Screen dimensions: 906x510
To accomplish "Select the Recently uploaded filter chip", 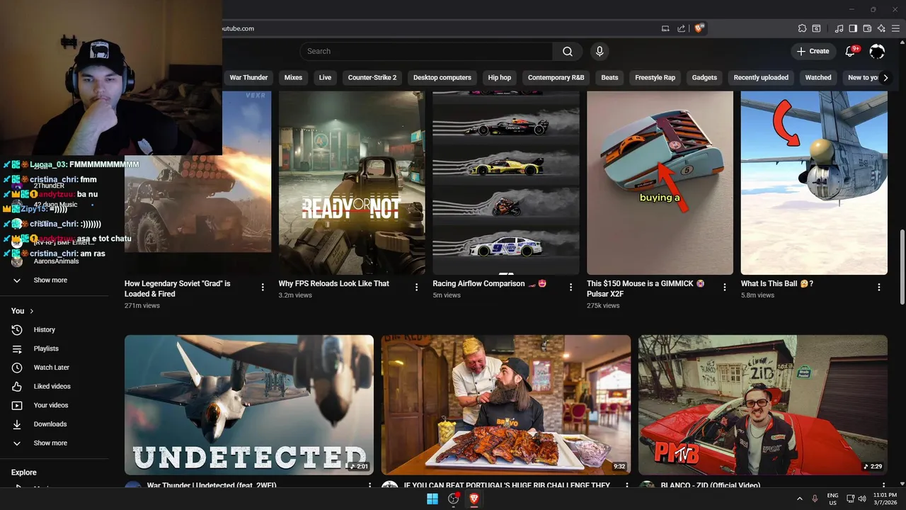I will point(761,78).
